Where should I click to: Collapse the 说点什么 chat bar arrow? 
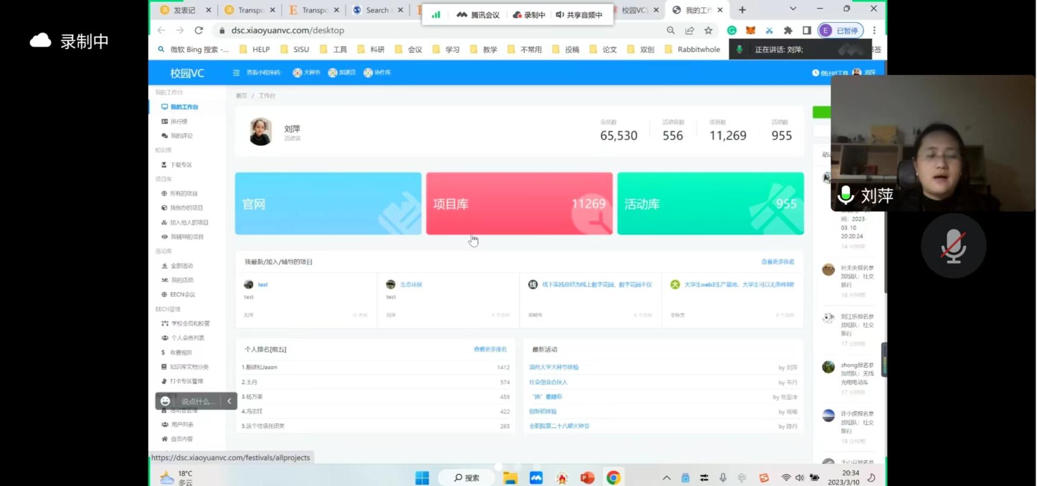(x=229, y=401)
